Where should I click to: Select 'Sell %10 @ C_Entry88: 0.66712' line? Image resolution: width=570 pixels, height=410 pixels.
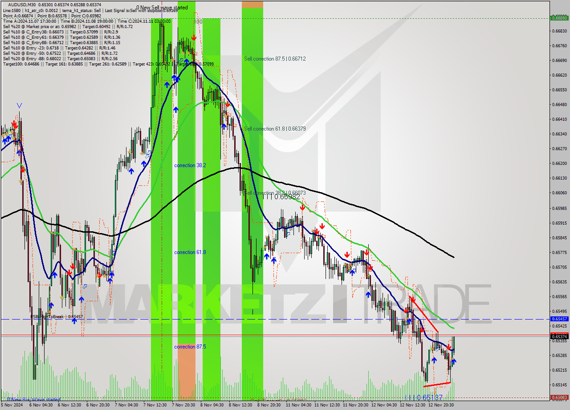[x=61, y=42]
